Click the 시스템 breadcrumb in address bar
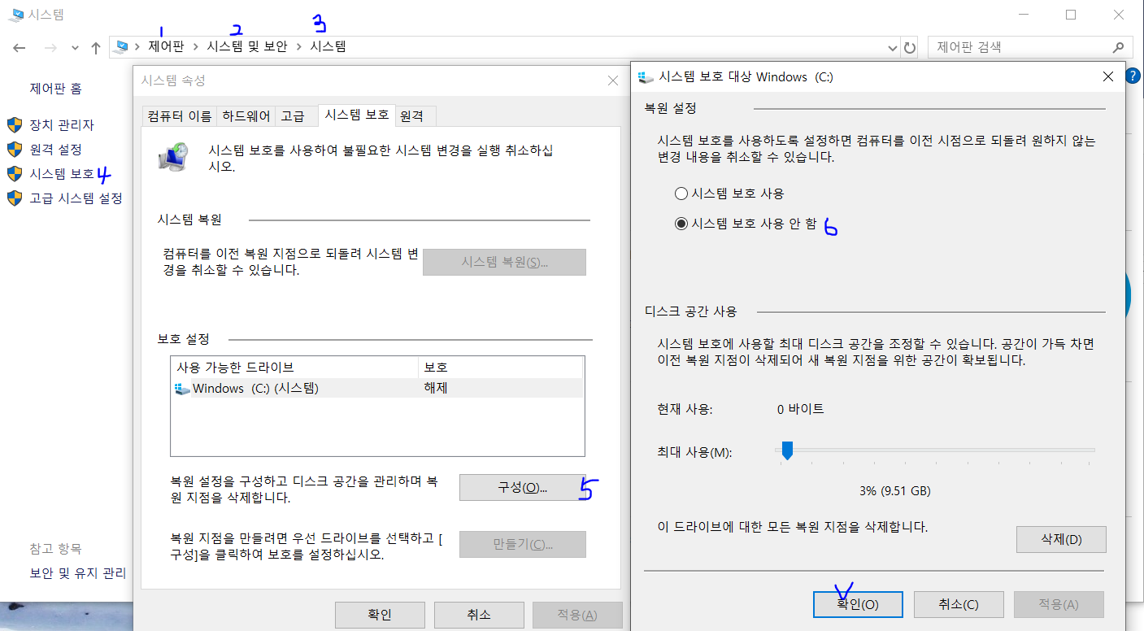Viewport: 1144px width, 631px height. coord(328,47)
